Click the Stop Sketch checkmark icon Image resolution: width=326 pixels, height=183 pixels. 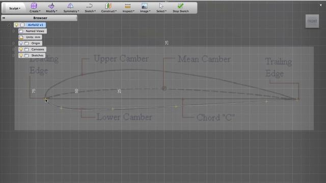pos(180,6)
